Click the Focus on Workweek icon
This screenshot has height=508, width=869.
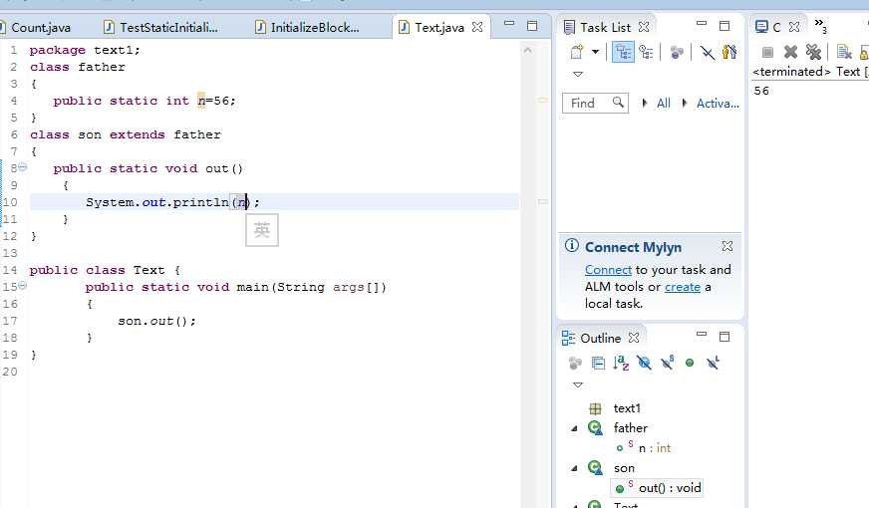677,52
